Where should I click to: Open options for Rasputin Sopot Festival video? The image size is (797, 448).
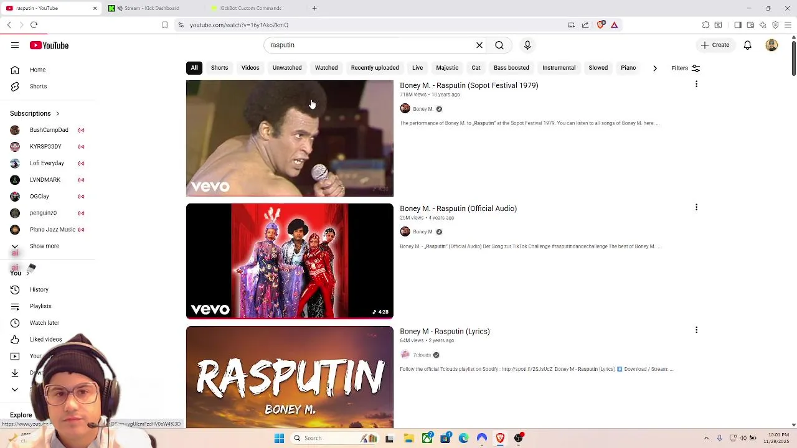696,84
